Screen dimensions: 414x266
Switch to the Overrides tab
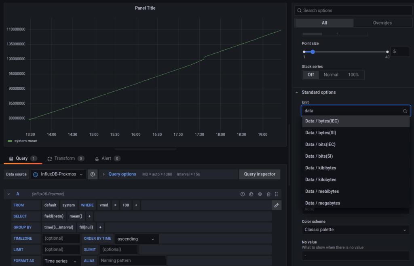pos(382,23)
